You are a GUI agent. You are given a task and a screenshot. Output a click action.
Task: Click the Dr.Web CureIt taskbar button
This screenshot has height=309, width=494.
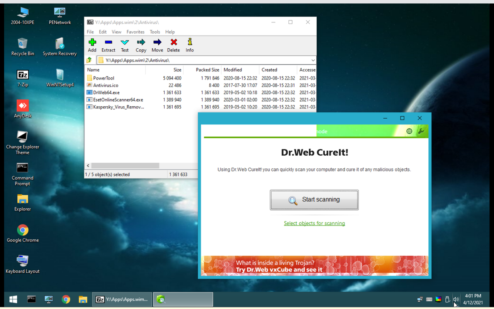click(x=183, y=299)
